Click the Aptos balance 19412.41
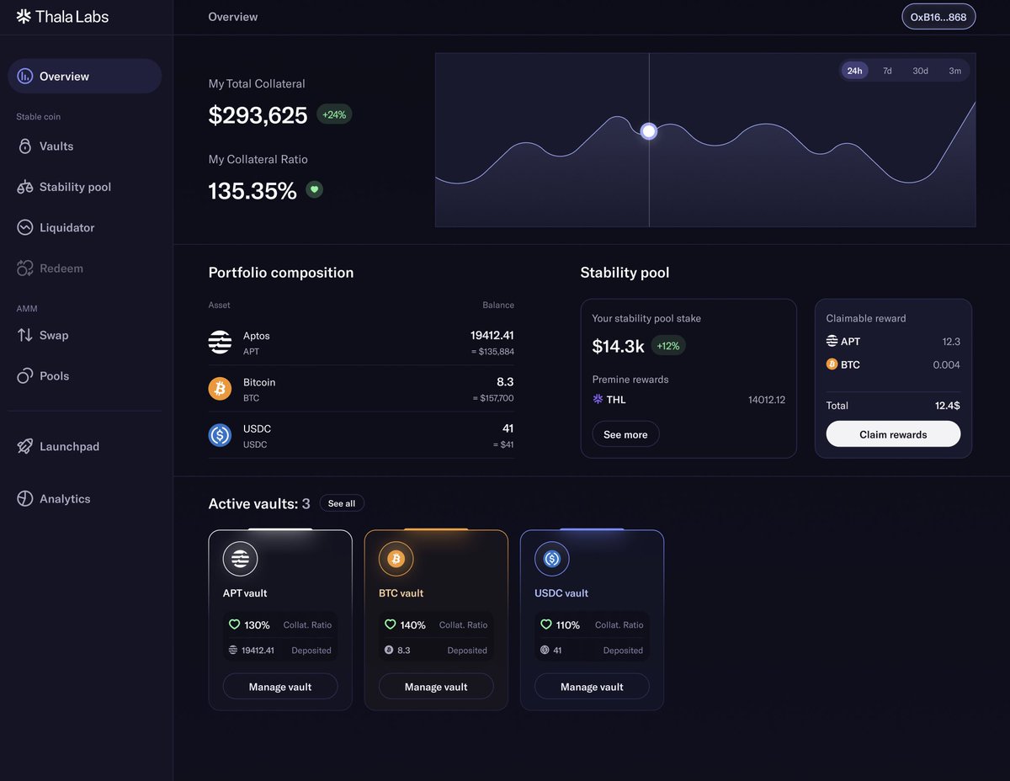This screenshot has width=1010, height=781. [492, 335]
